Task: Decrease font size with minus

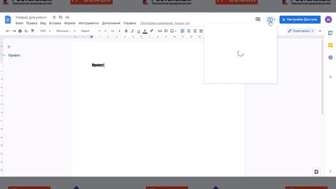Action: tap(105, 31)
